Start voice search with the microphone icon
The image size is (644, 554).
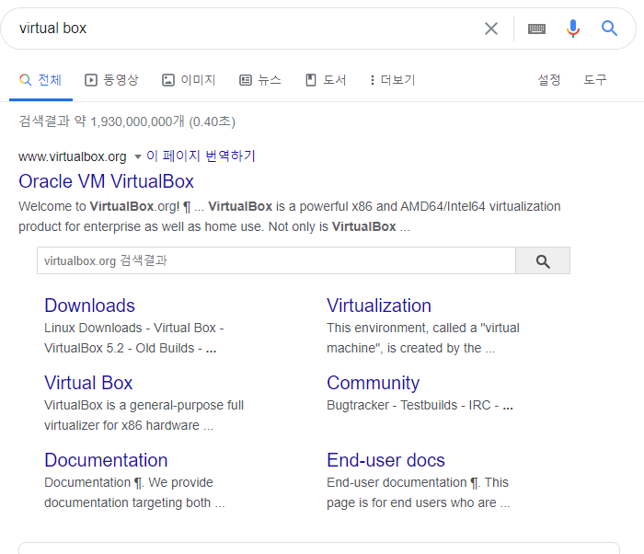tap(572, 29)
